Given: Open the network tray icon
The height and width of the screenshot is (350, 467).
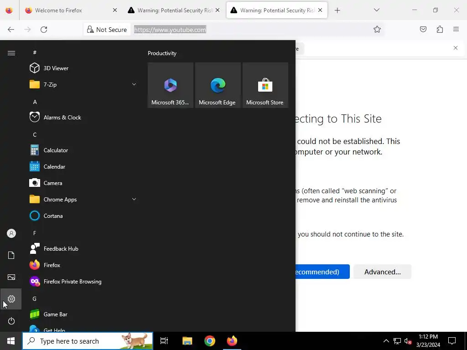Looking at the screenshot, I should [x=397, y=341].
